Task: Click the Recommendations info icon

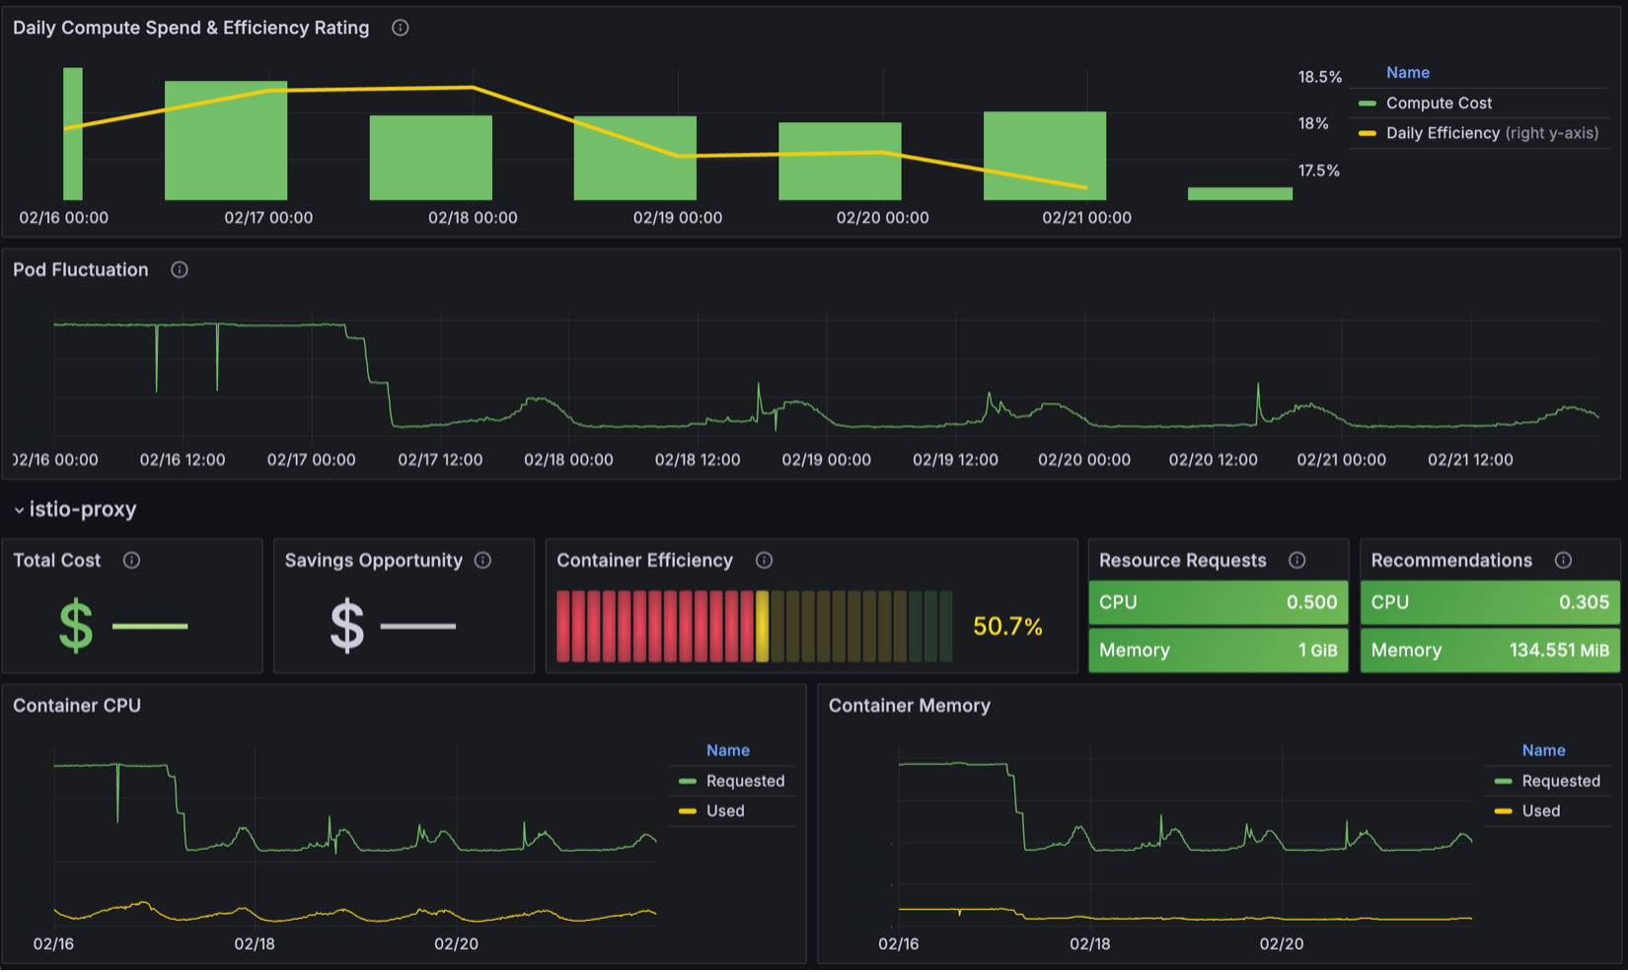Action: (1563, 560)
